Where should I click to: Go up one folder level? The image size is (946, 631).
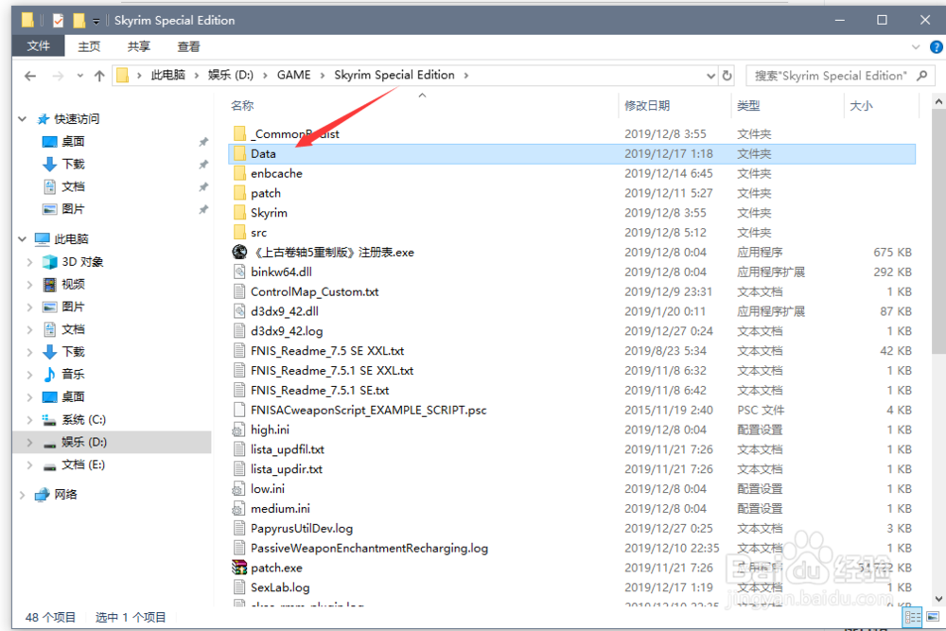pyautogui.click(x=99, y=76)
